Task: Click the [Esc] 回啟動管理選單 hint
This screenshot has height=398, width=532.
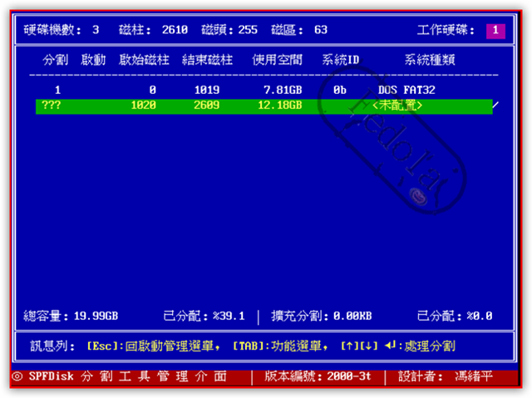Action: click(153, 345)
